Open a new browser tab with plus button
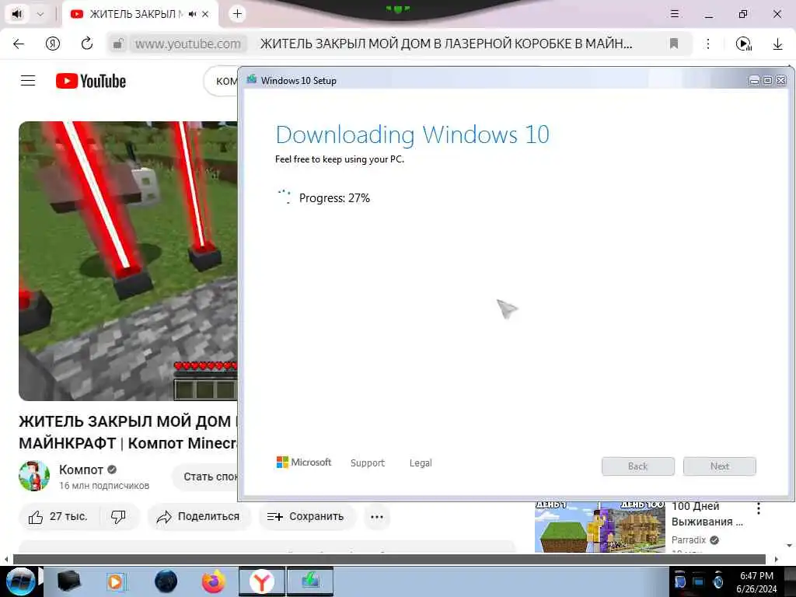This screenshot has width=796, height=597. [237, 14]
